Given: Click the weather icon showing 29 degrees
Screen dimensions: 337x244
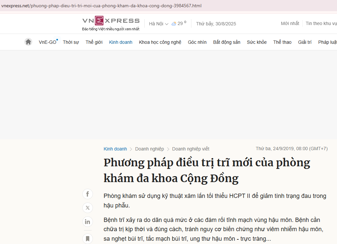Looking at the screenshot, I should click(174, 24).
